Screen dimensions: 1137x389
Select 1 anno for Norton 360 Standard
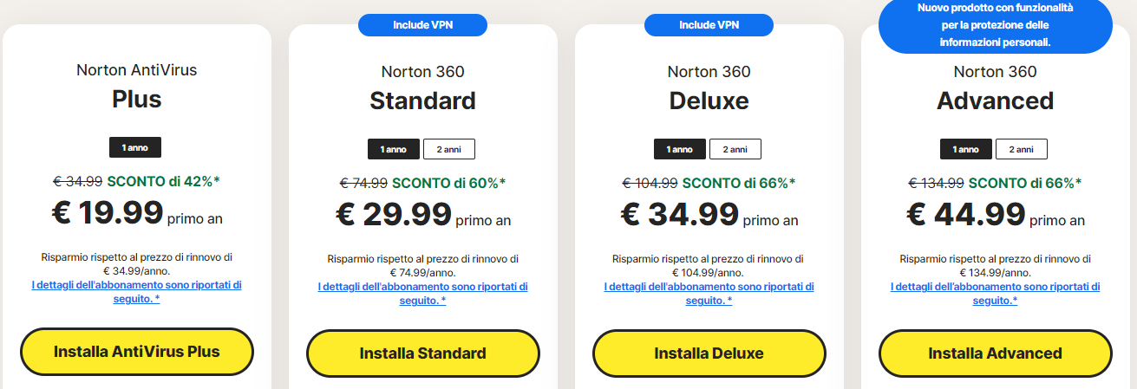(x=394, y=150)
